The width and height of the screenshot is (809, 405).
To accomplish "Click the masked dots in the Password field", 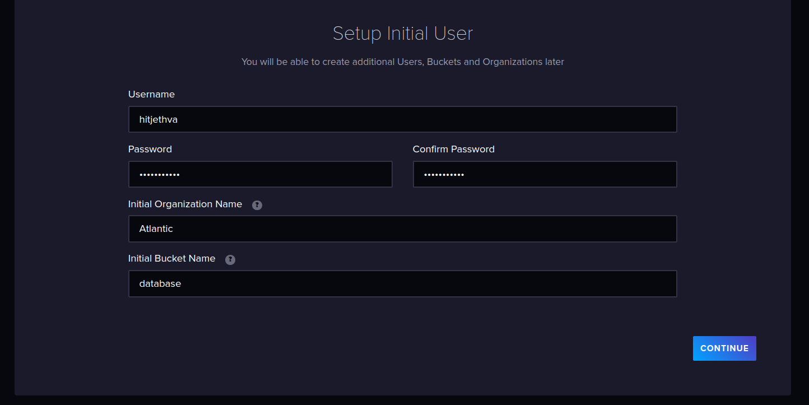I will 160,175.
